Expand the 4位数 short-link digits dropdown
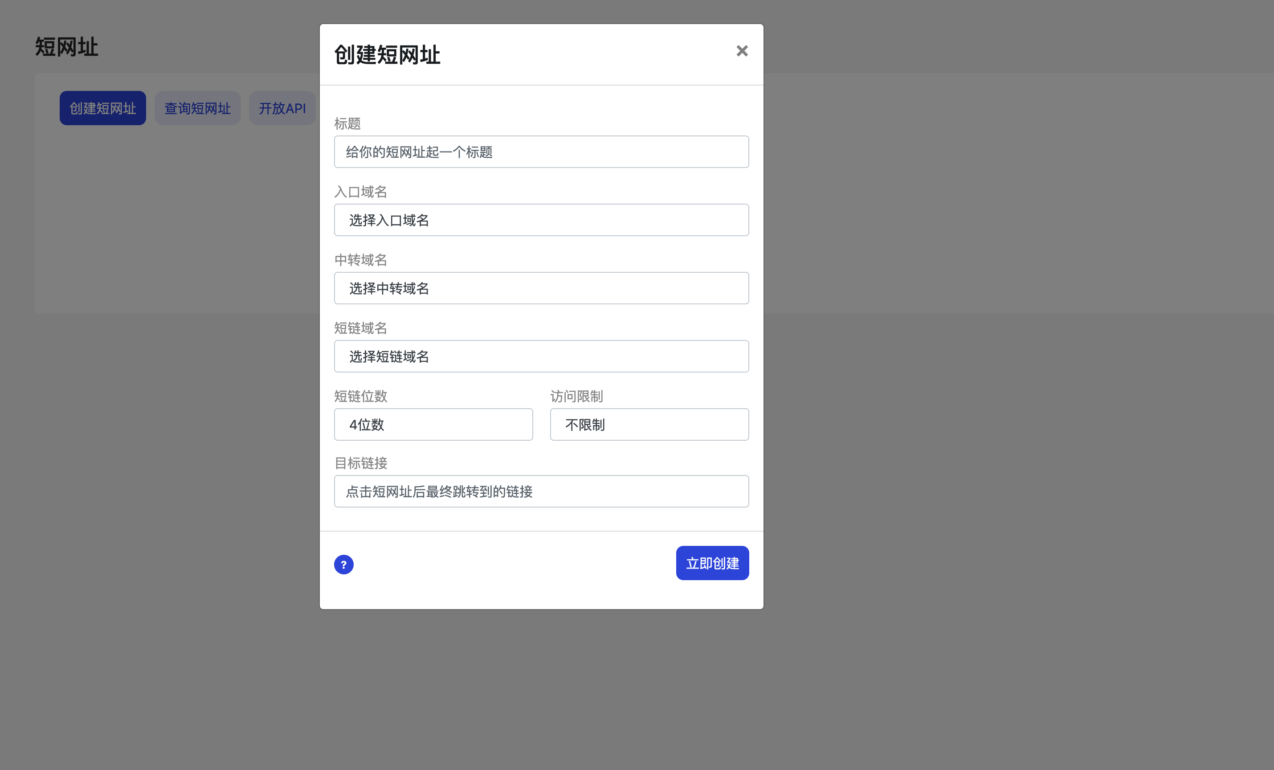 click(x=433, y=425)
